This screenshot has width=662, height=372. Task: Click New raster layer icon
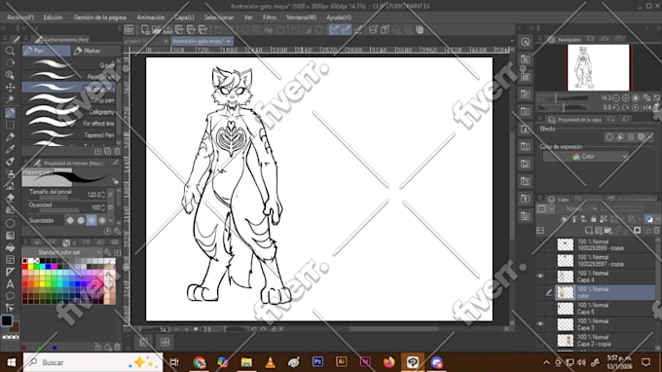tap(589, 231)
